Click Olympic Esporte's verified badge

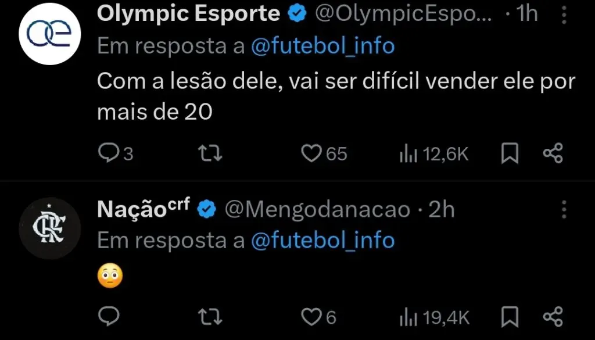[x=296, y=12]
